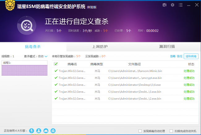Switch to the 漏洞扫描 tab
This screenshot has height=135, width=201.
(x=167, y=47)
